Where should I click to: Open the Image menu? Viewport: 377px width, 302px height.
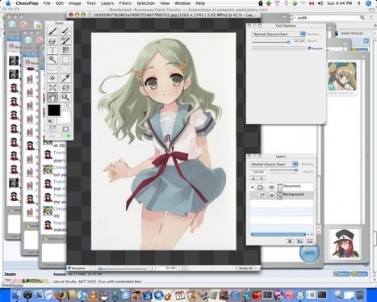click(x=75, y=3)
